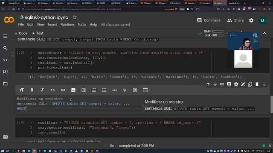Insert LaTeX psi symbol icon
The image size is (273, 153).
[125, 90]
